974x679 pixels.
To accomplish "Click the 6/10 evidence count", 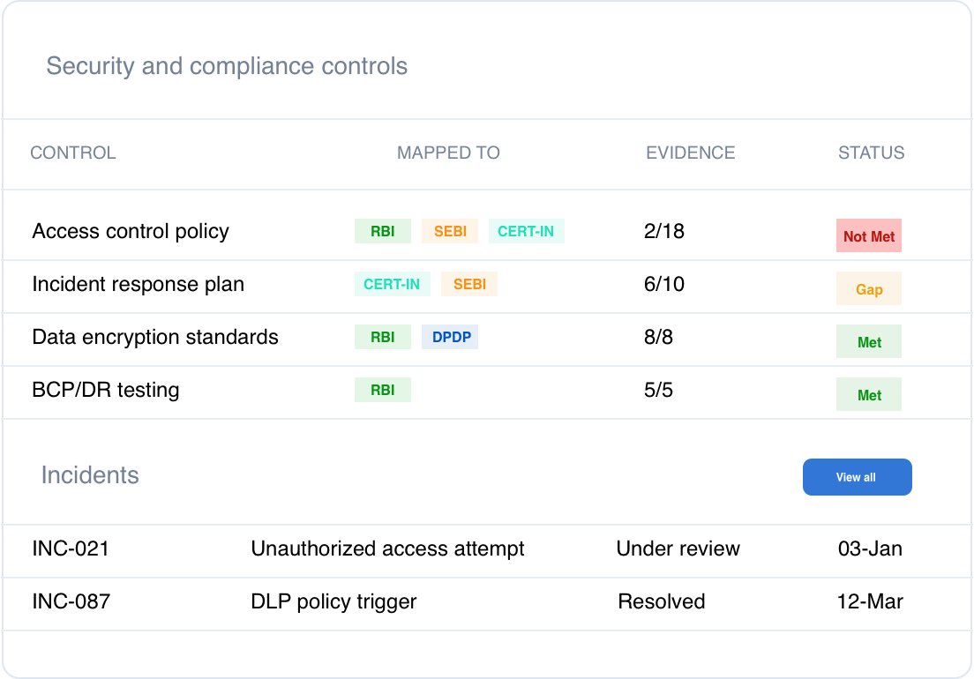I will click(x=664, y=284).
